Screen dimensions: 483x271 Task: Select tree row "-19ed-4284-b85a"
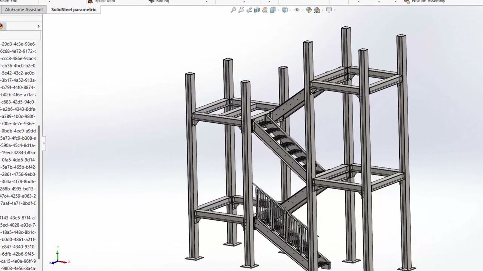pyautogui.click(x=18, y=152)
